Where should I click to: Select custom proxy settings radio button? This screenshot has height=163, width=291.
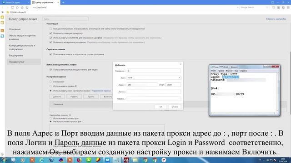click(x=50, y=91)
